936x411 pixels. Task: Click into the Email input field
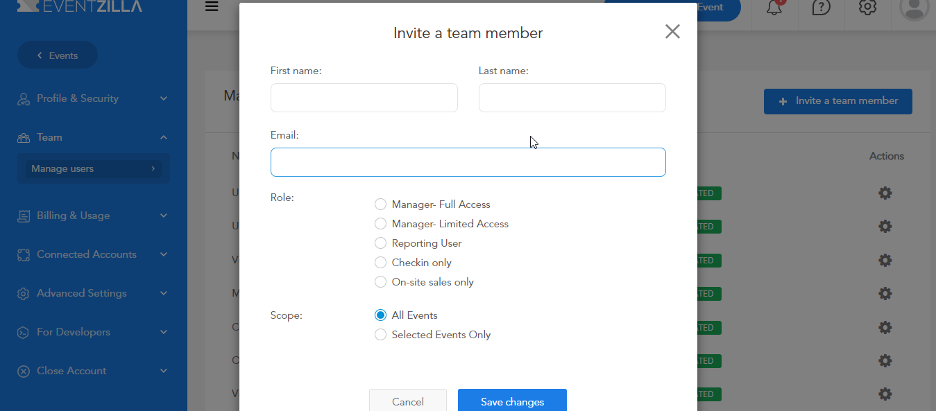pyautogui.click(x=468, y=162)
